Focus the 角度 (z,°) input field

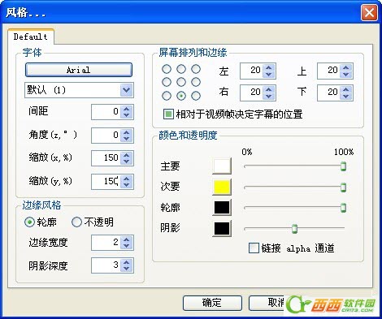[x=106, y=136]
